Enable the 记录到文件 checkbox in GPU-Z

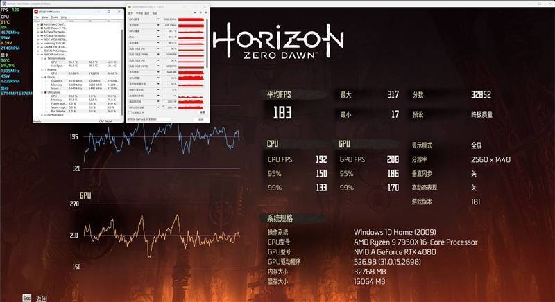130,112
